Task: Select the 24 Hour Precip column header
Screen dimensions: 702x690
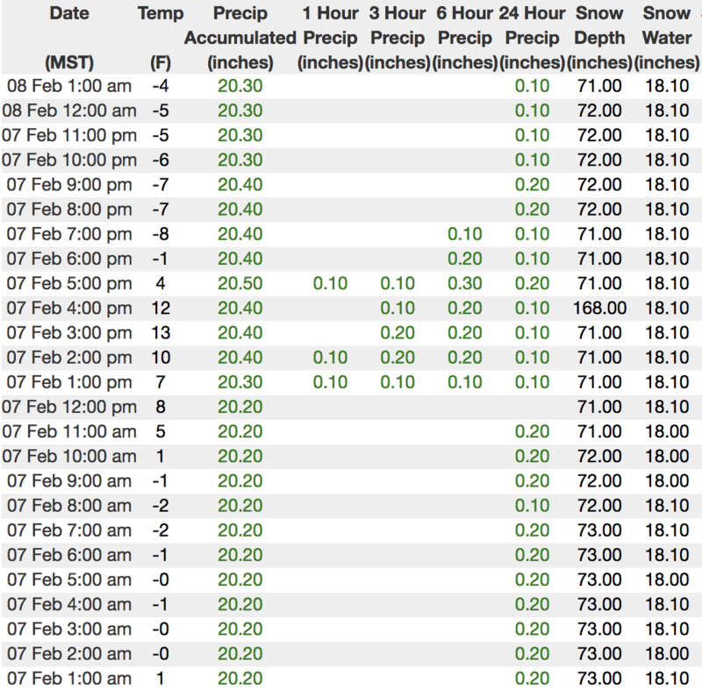Action: coord(532,38)
